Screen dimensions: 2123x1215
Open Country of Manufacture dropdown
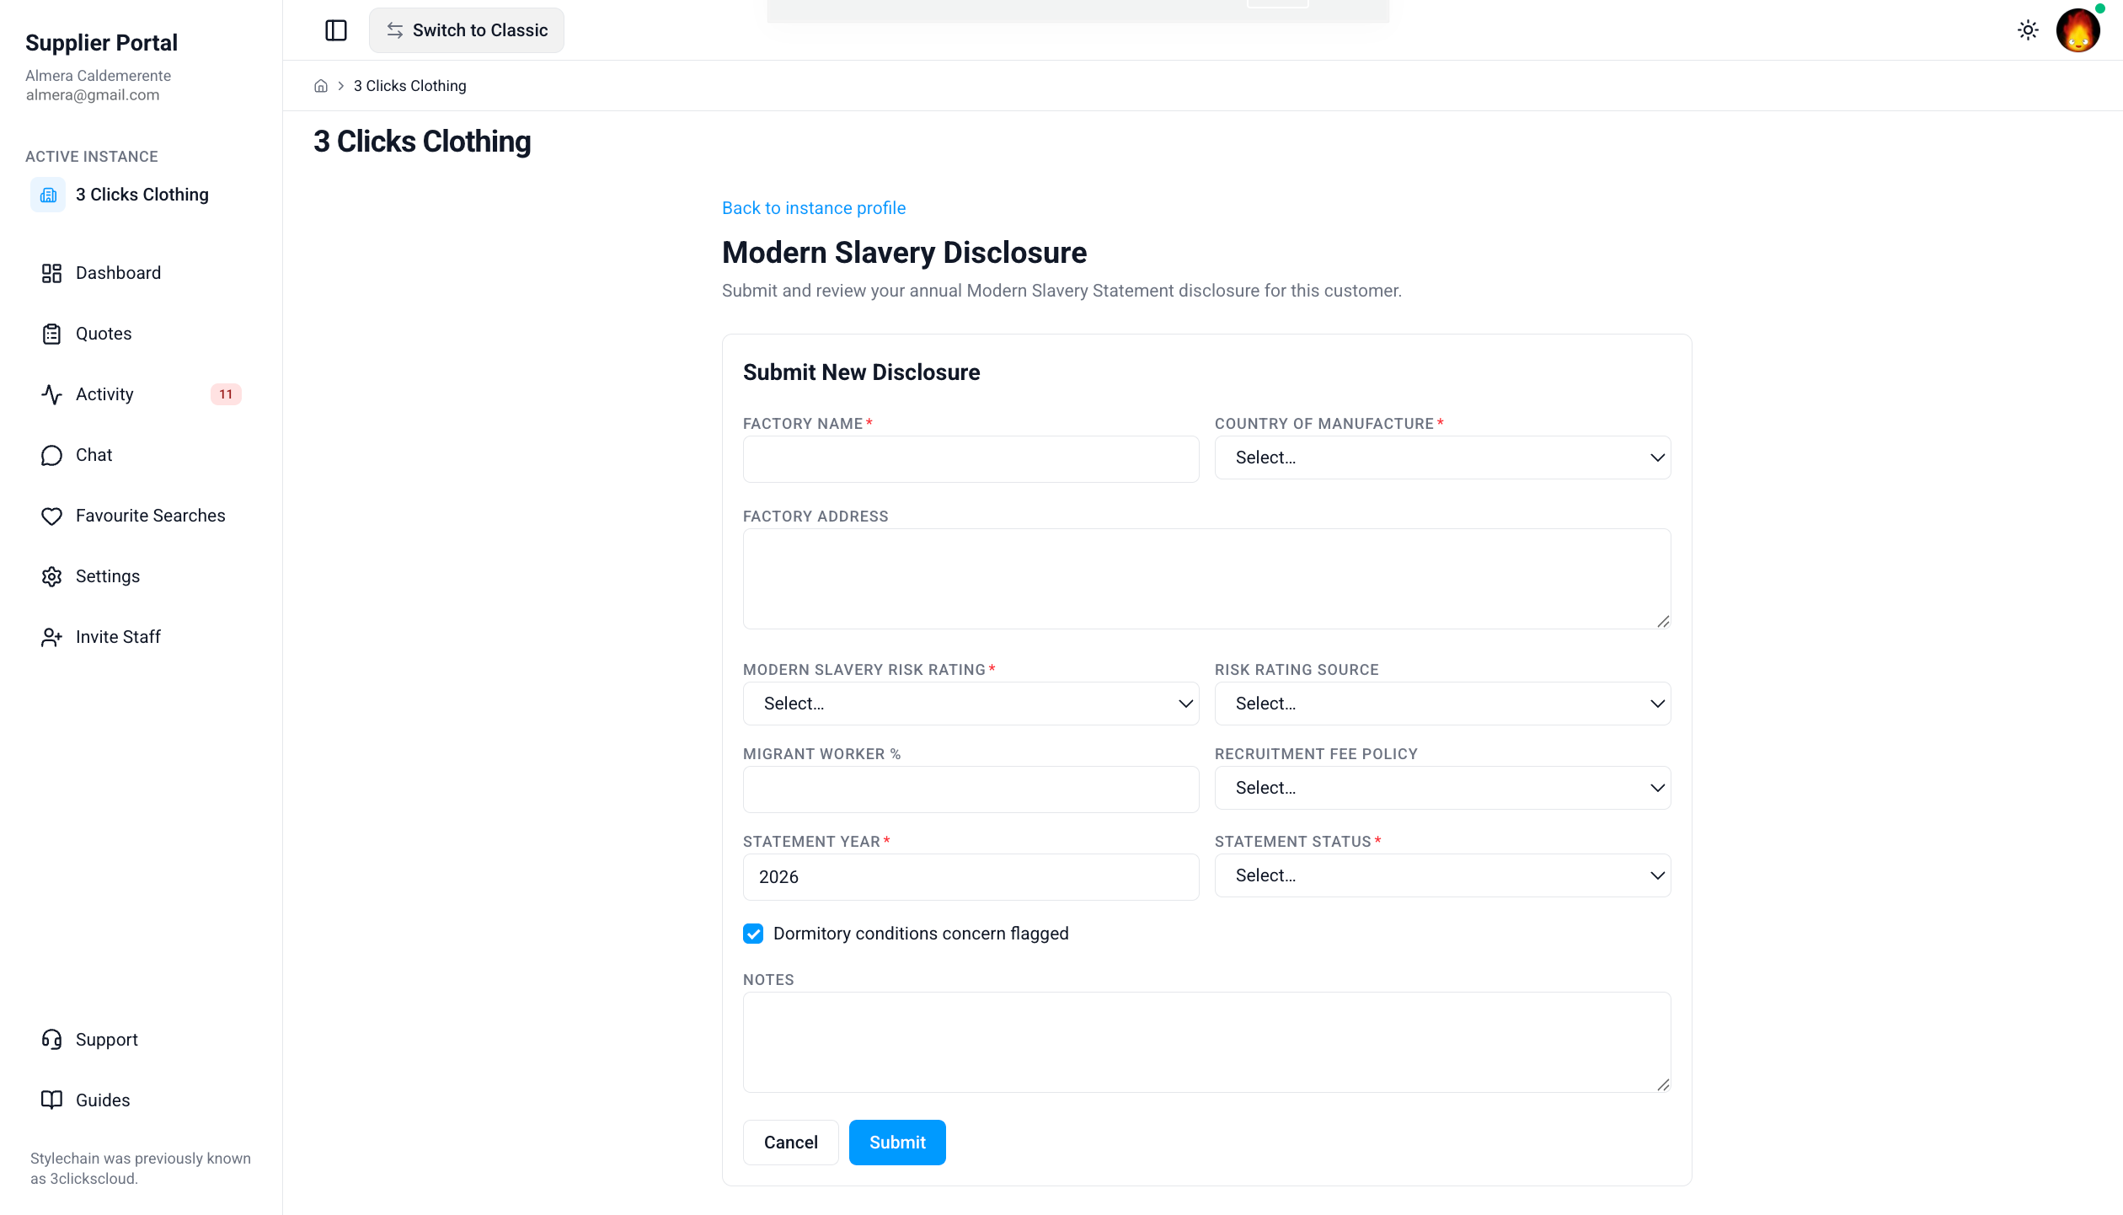click(x=1442, y=458)
